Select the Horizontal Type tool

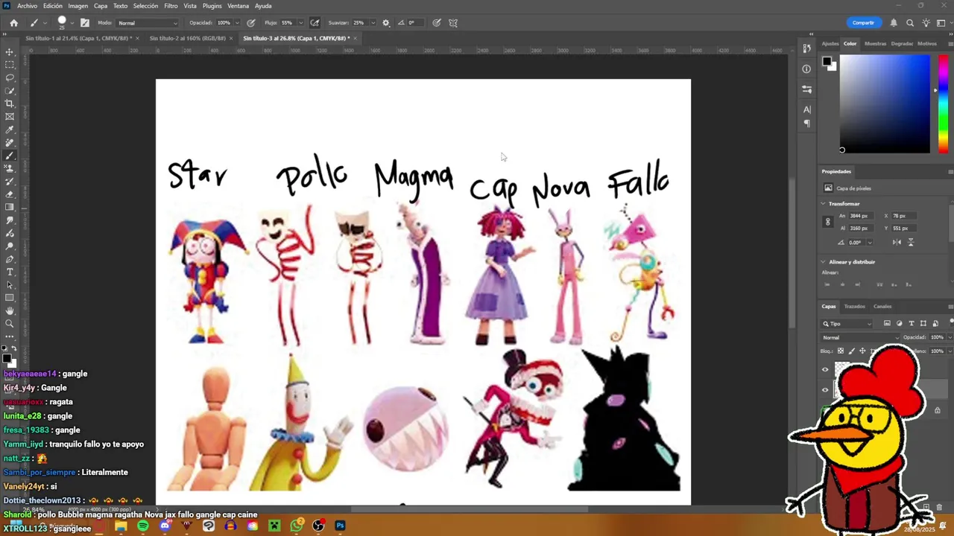tap(10, 272)
